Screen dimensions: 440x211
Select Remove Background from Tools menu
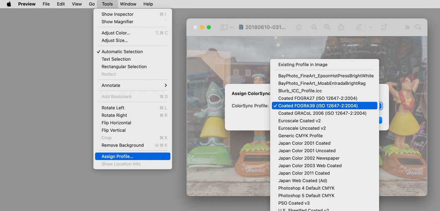coord(123,145)
